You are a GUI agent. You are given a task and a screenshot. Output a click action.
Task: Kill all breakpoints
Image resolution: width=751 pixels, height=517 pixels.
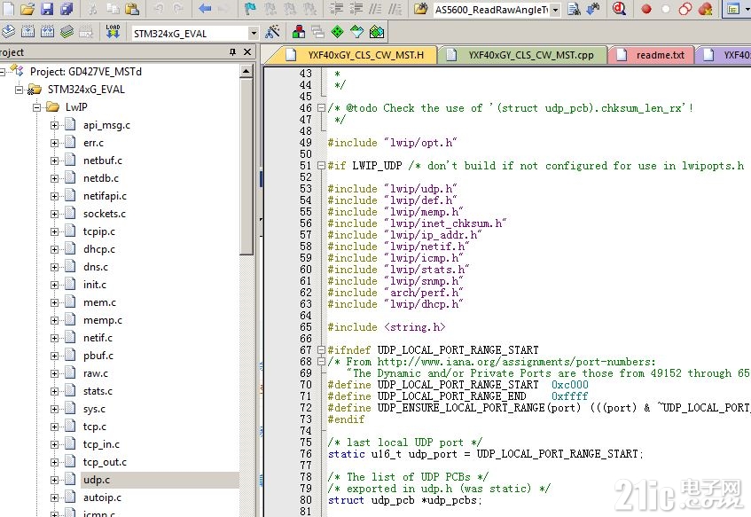(705, 9)
